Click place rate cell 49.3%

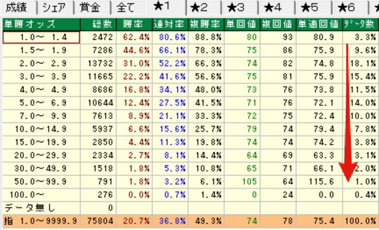(x=206, y=221)
